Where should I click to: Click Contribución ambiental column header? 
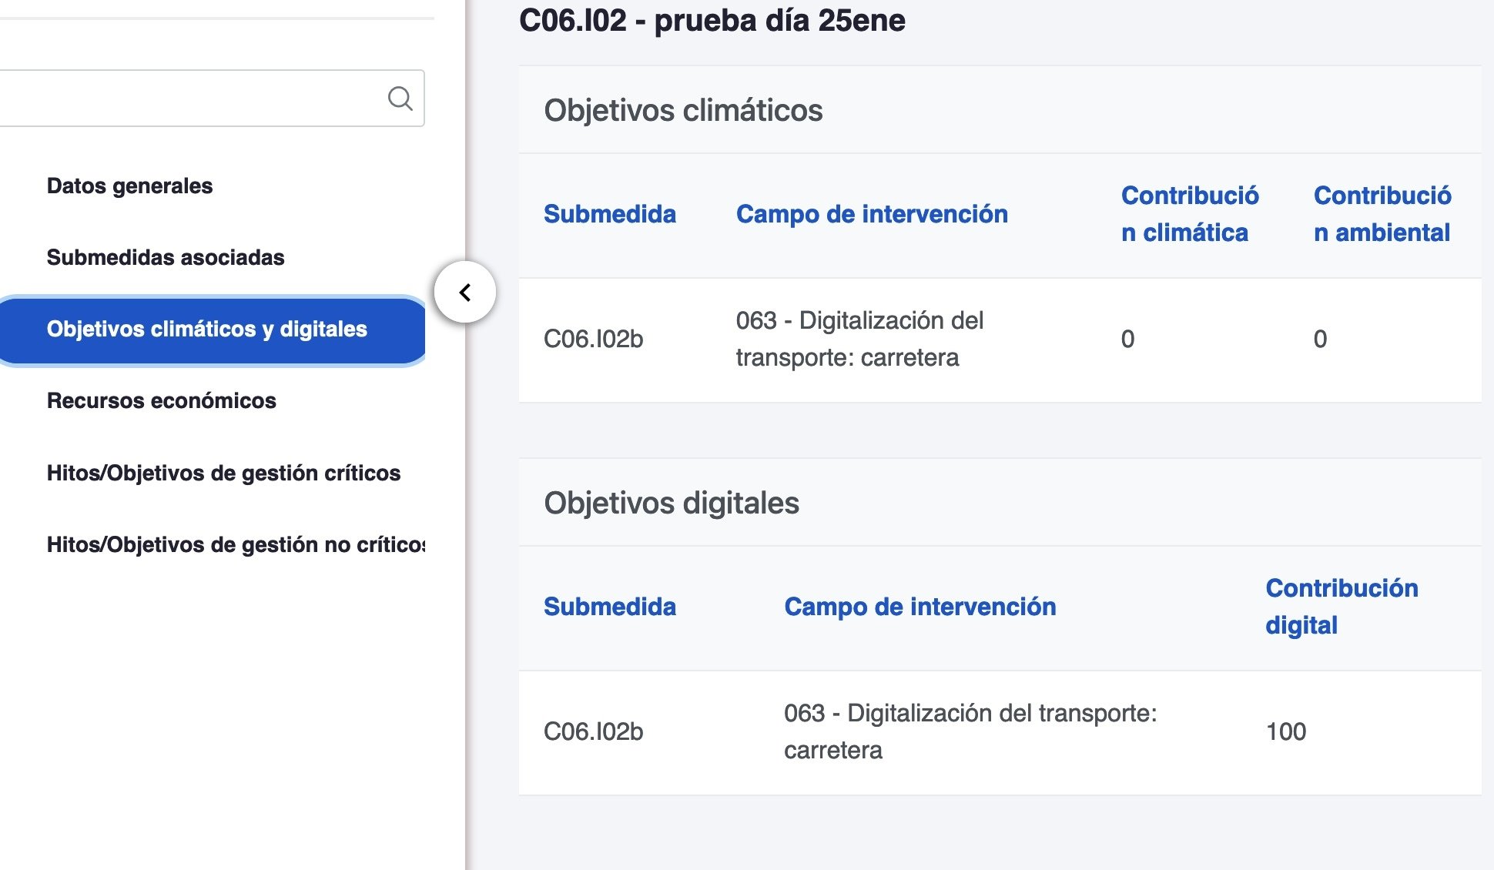[x=1382, y=214]
